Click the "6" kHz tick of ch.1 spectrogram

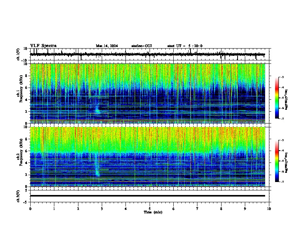tap(26, 88)
